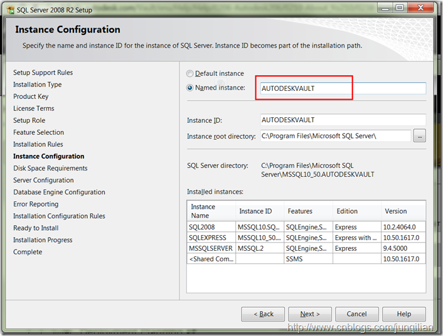Click the Express with ... edition cell

[x=357, y=238]
